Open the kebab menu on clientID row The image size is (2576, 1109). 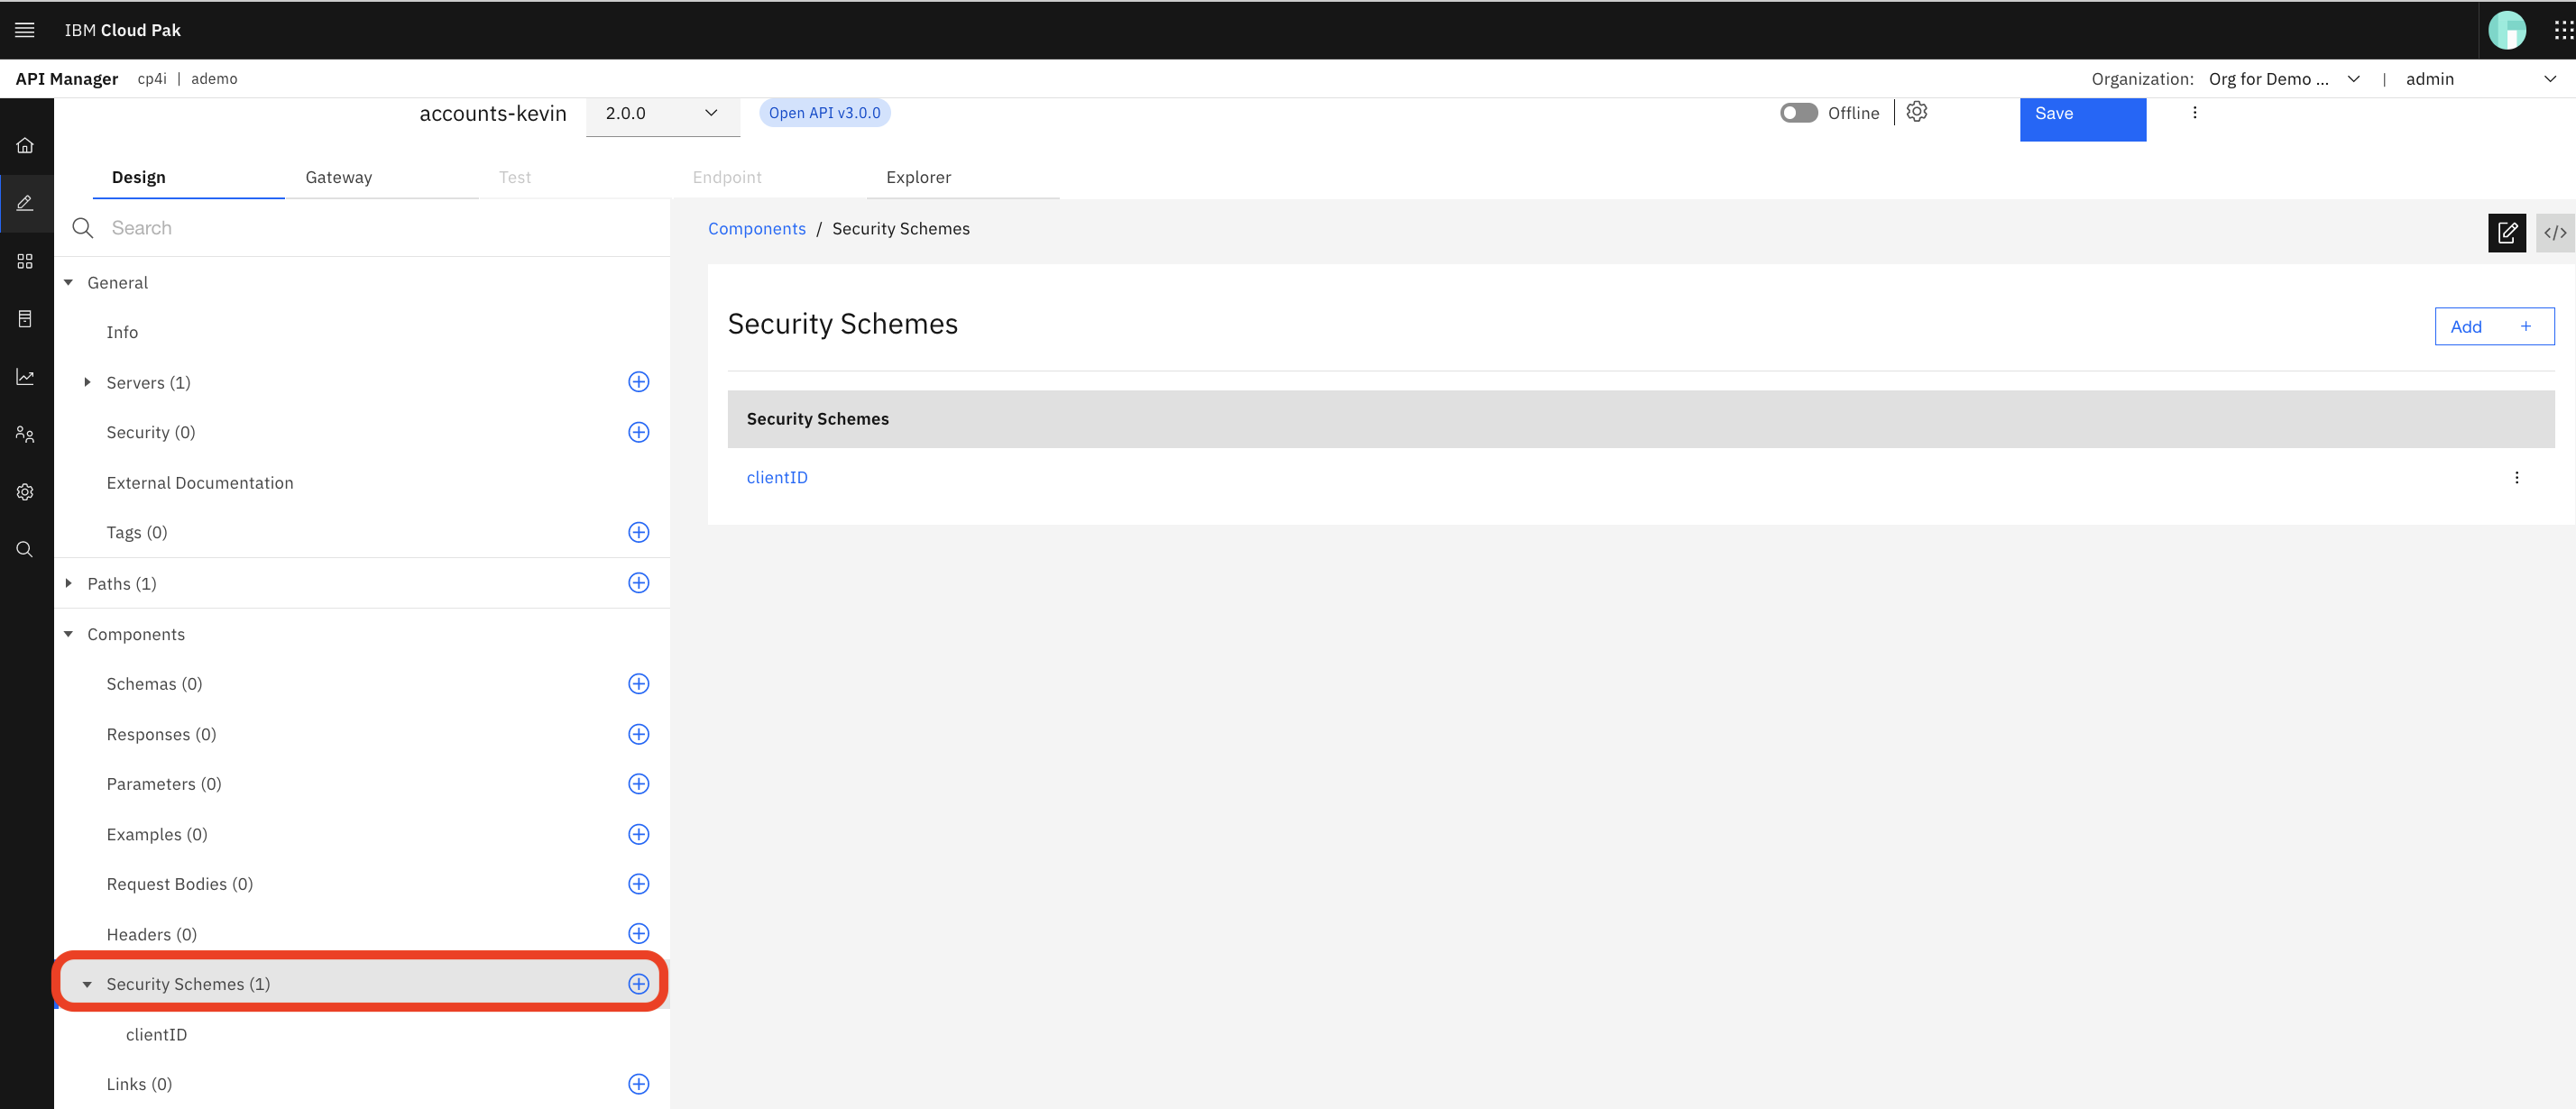2517,477
